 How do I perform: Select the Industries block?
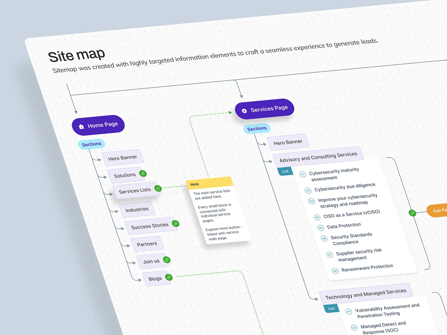click(x=137, y=209)
